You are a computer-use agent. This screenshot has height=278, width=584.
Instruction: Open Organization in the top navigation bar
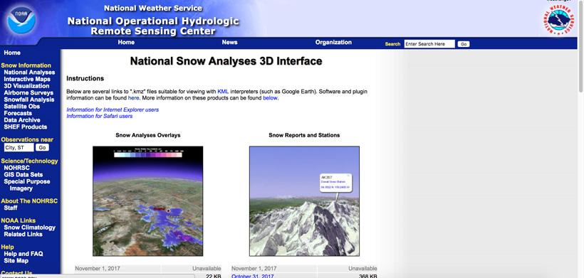coord(333,43)
